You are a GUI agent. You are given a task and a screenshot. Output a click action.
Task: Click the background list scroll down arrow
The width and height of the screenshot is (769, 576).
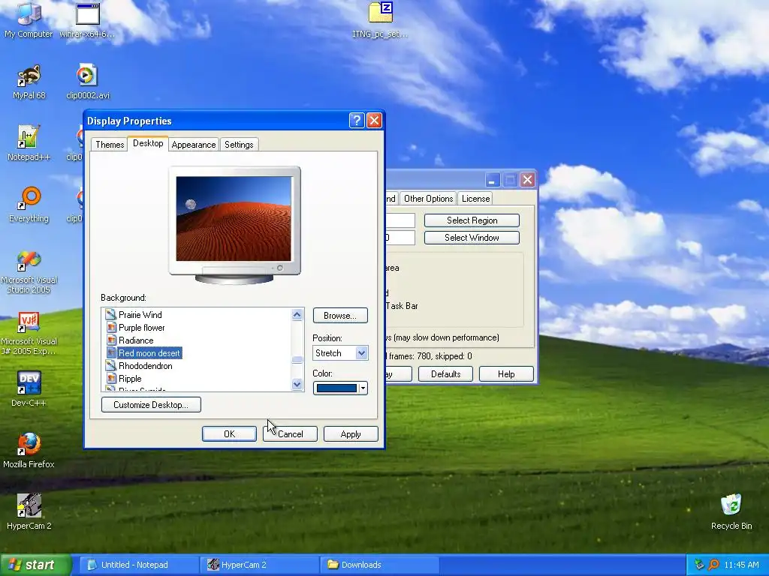[297, 385]
